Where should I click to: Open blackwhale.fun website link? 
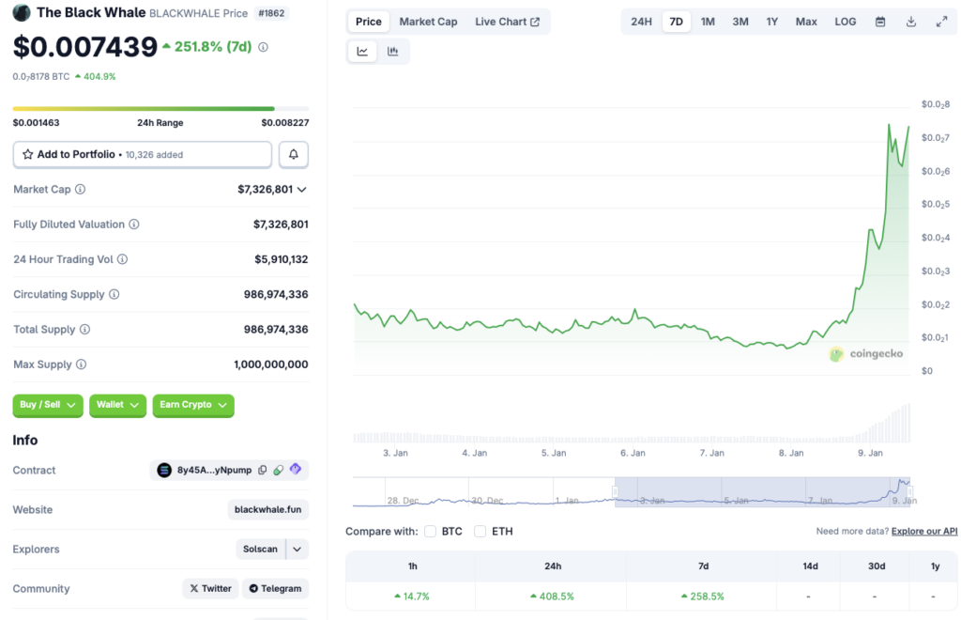267,510
